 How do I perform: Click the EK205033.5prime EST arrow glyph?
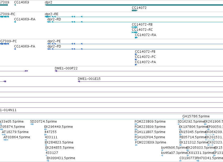point(188,150)
